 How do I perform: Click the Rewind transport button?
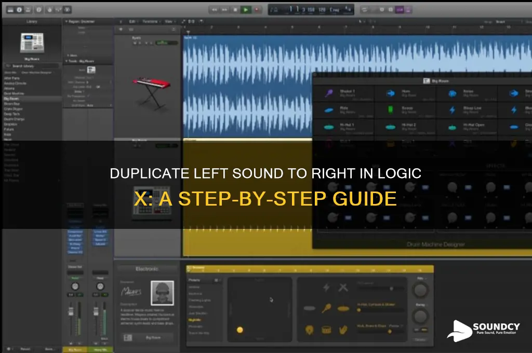215,10
